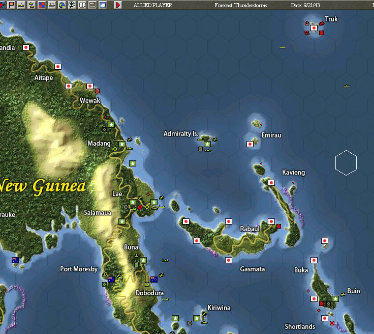Click the list report toolbar icon
This screenshot has width=374, height=334.
point(92,5)
